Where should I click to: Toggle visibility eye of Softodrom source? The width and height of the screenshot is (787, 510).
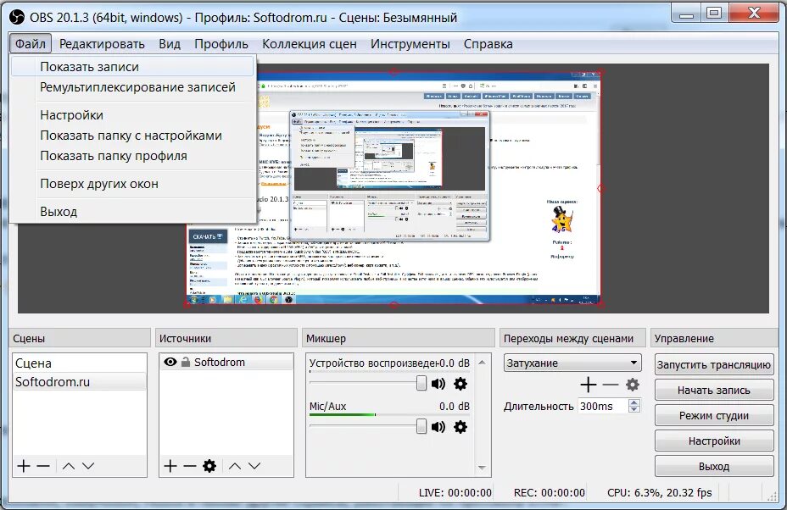coord(170,362)
